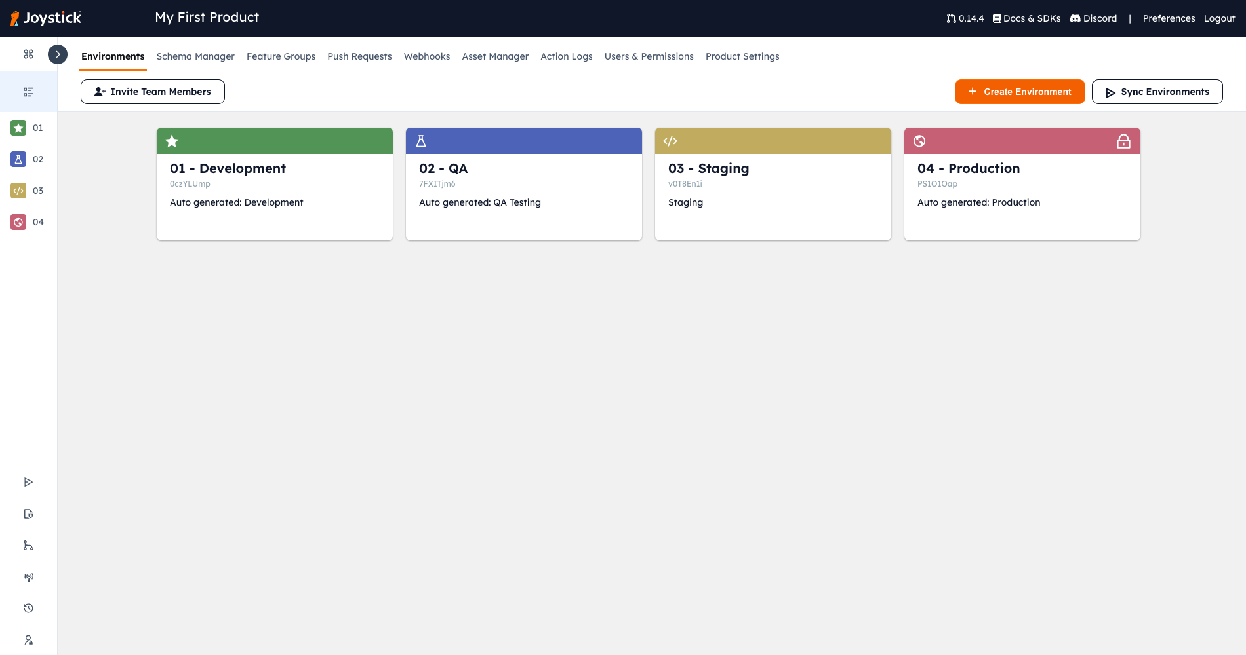1246x655 pixels.
Task: Open the 02 - QA environment title
Action: (x=443, y=168)
